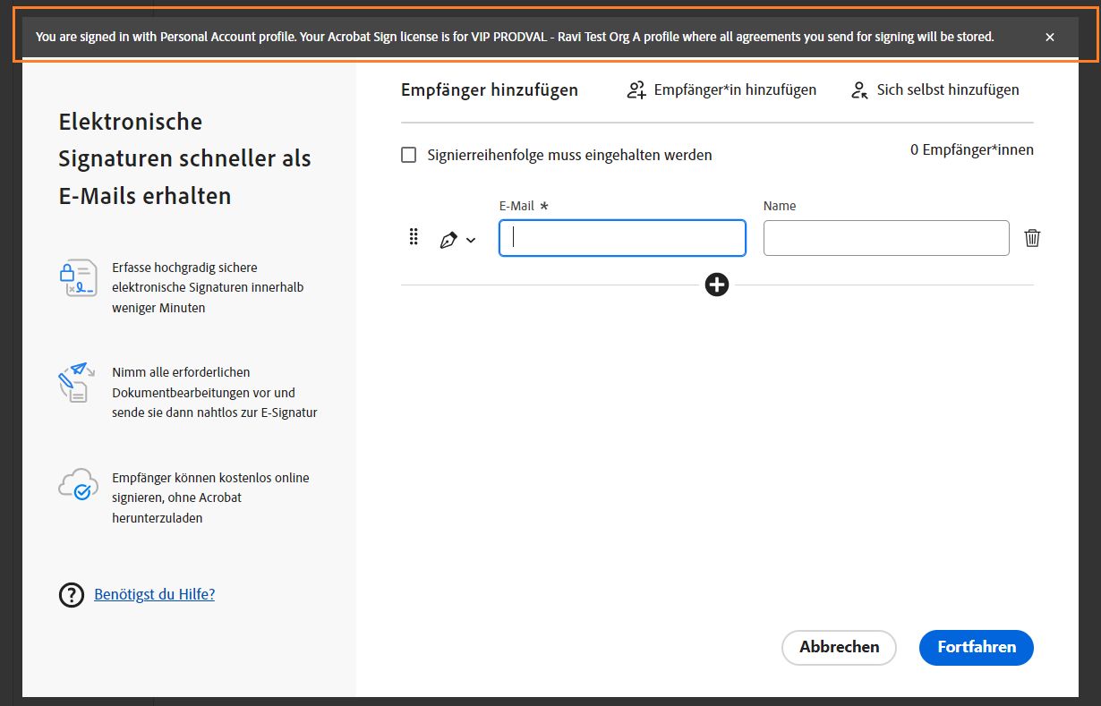
Task: Click the 0 Empfänger*innen counter text
Action: [971, 149]
